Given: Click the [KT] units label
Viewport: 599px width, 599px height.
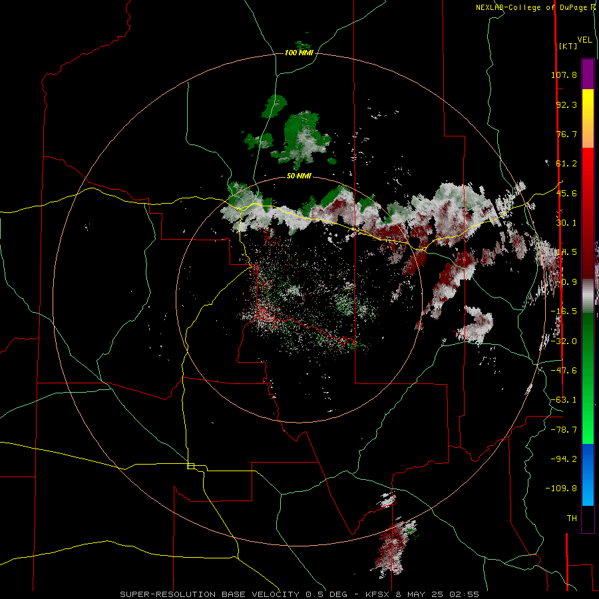Looking at the screenshot, I should pos(568,46).
